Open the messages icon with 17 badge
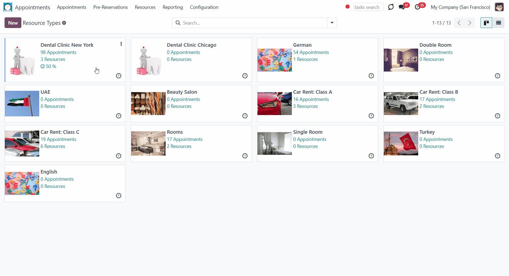This screenshot has height=276, width=509. click(x=402, y=7)
